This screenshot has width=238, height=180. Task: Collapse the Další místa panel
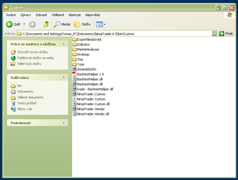click(x=64, y=77)
